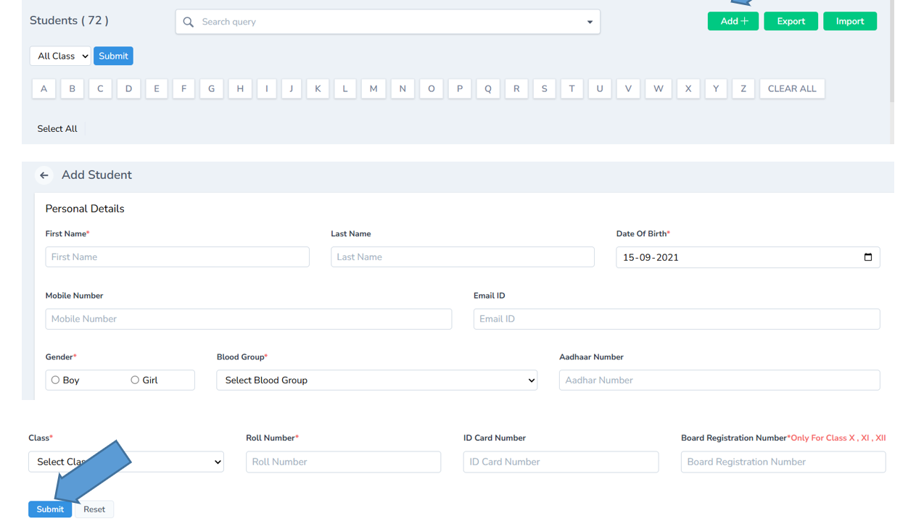Click the Import button
916x529 pixels.
(849, 21)
